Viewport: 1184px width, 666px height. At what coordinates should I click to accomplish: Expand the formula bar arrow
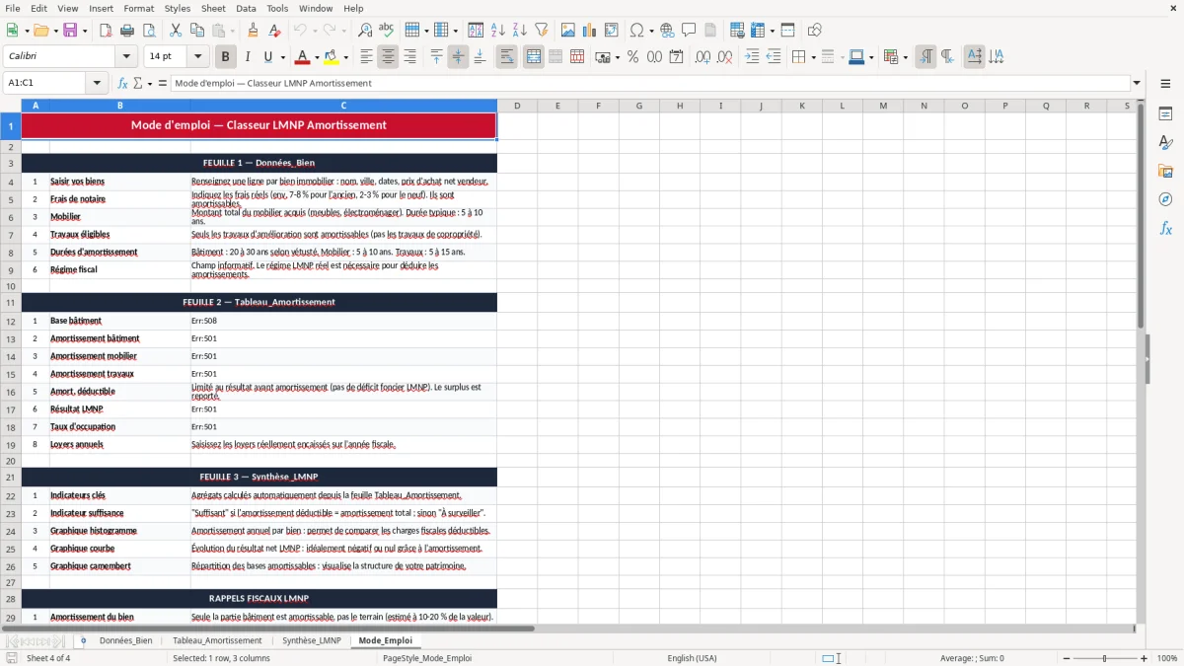click(x=1137, y=84)
